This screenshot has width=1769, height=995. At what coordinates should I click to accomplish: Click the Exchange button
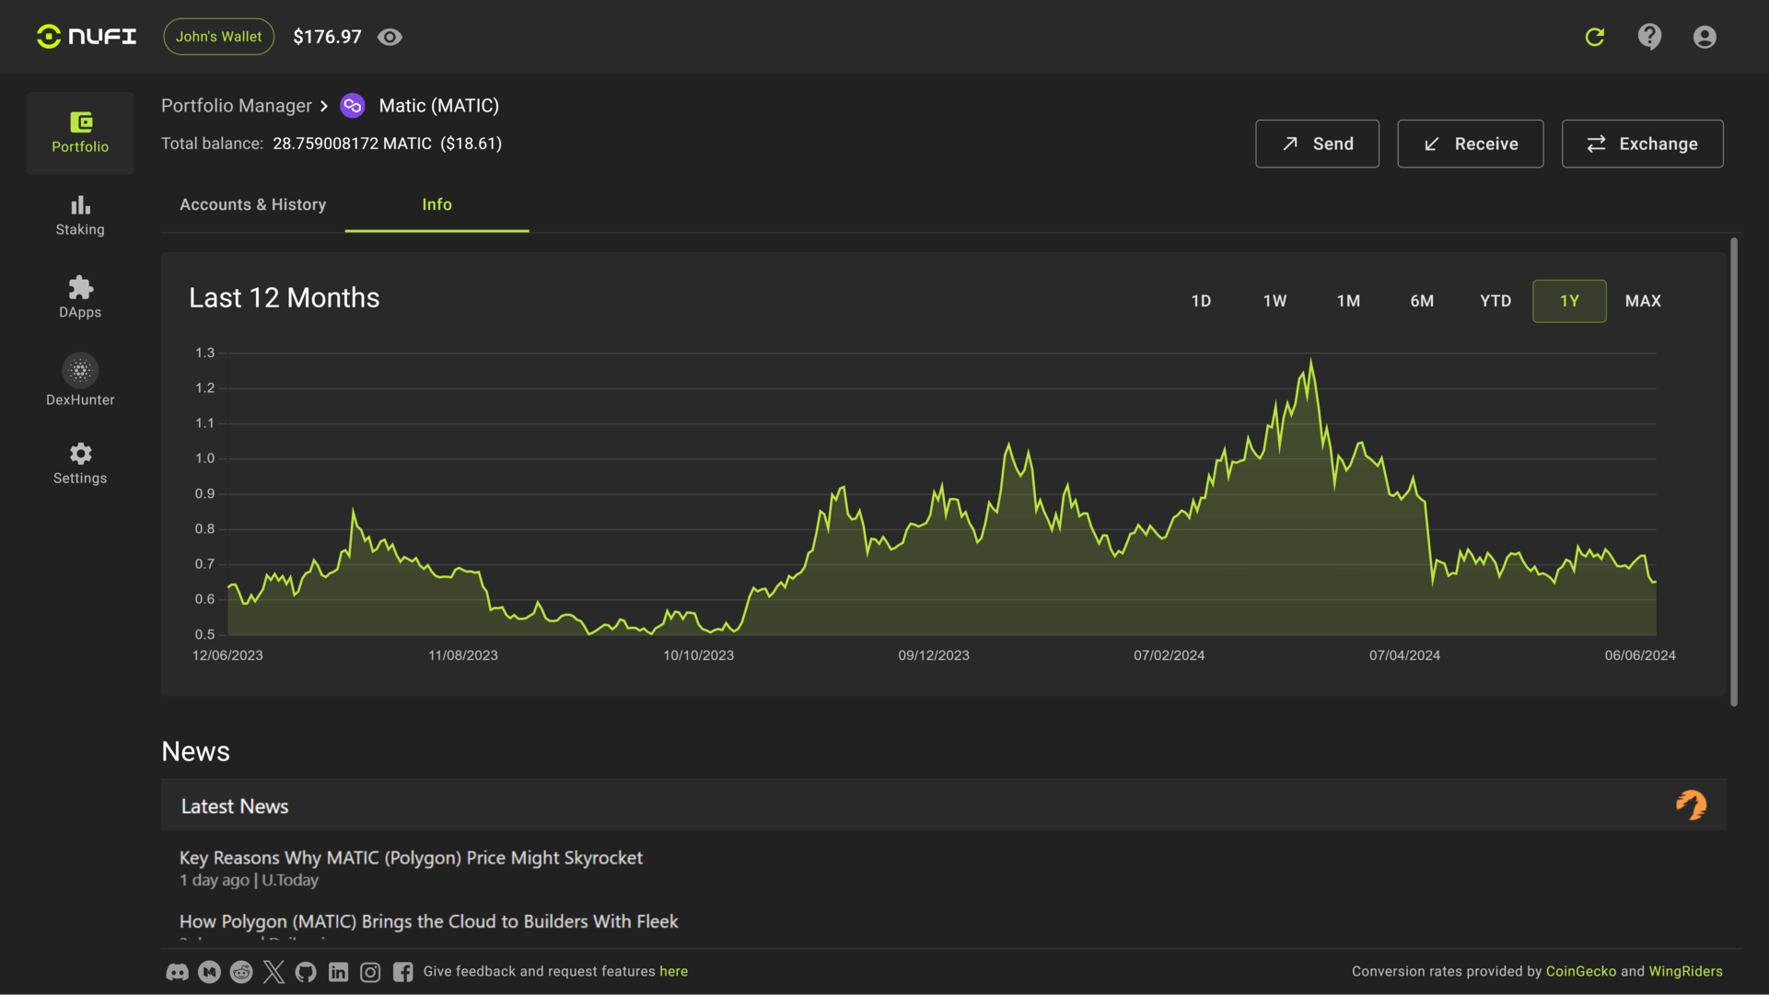click(1642, 144)
